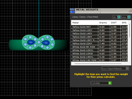This screenshot has width=132, height=99.
Task: Click the Library: Classic-(Fast)-Metal label
Action: click(85, 17)
